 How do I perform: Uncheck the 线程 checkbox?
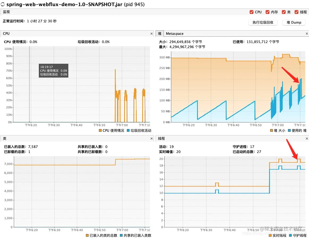297,12
